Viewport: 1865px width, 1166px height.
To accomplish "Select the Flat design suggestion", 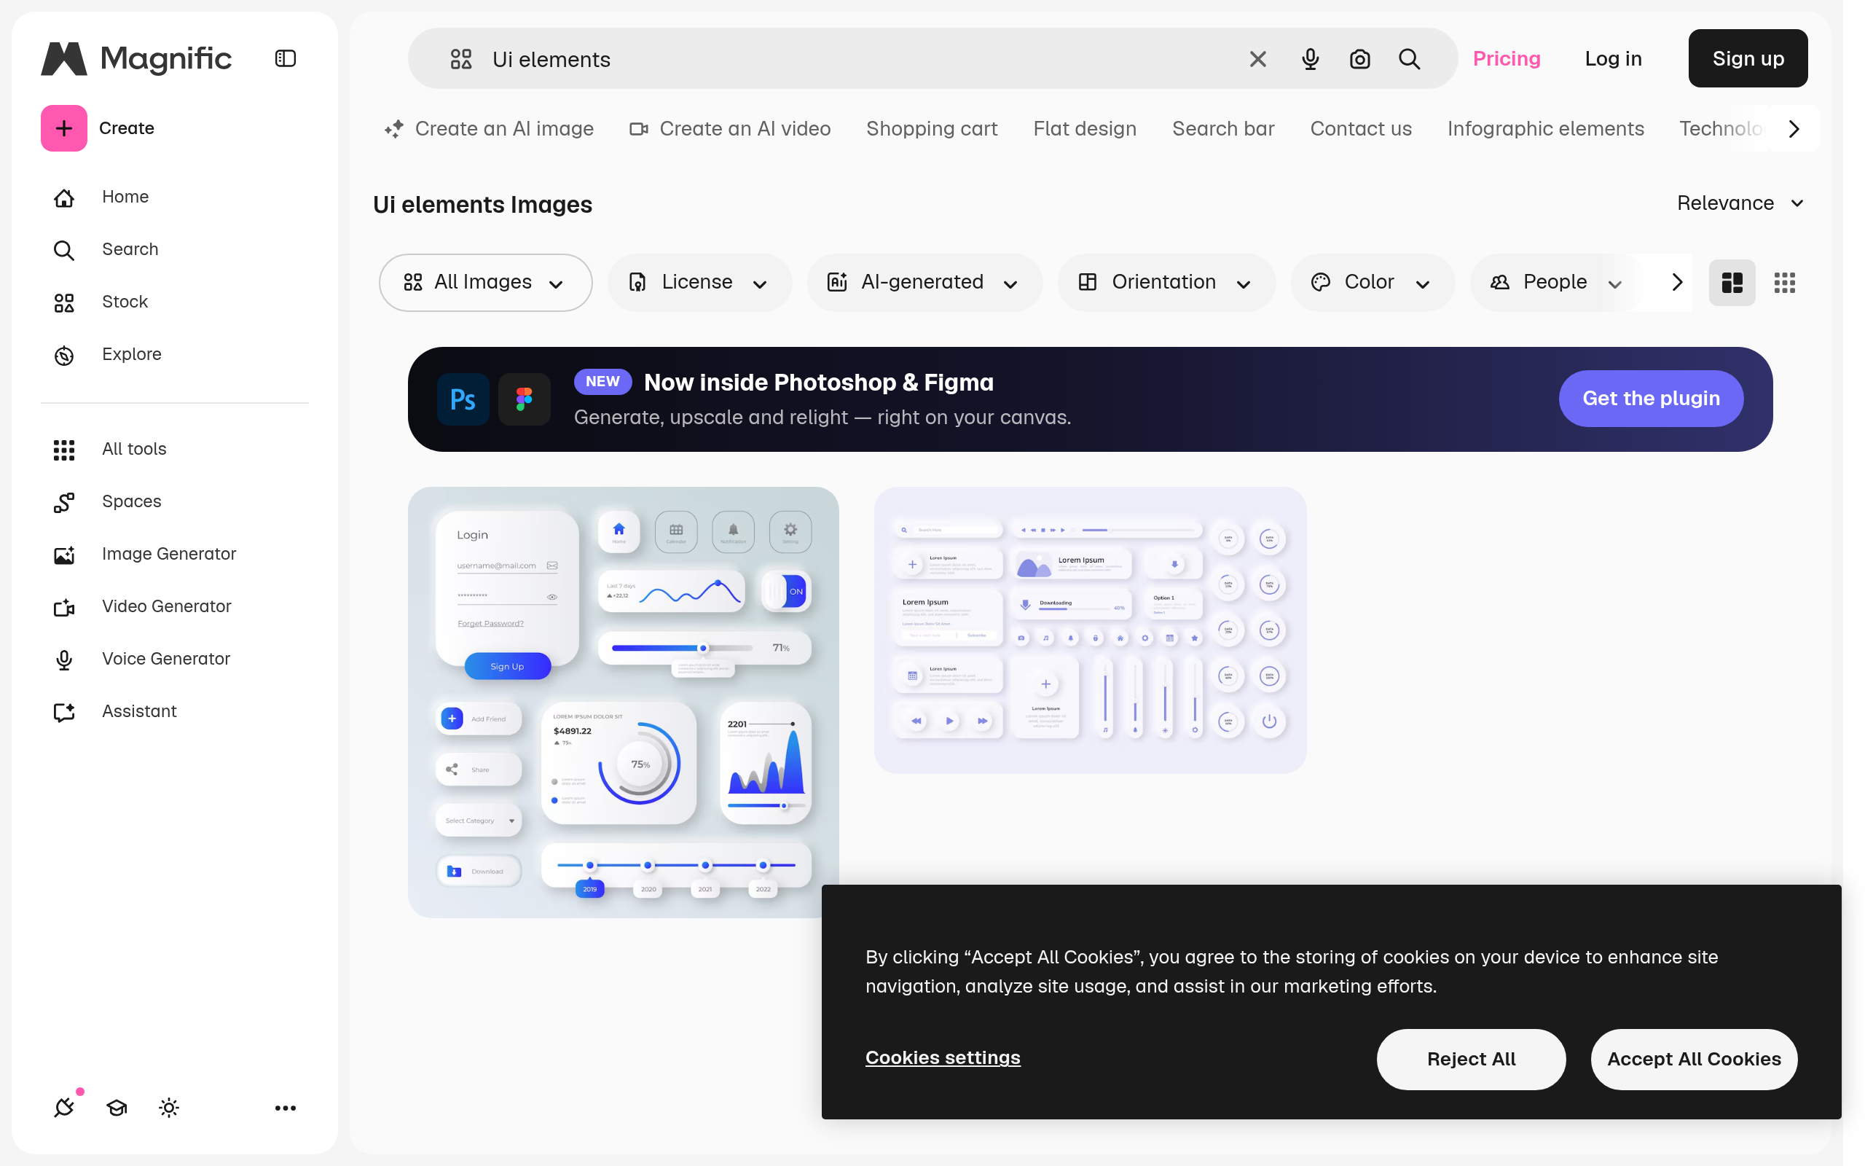I will [x=1084, y=129].
